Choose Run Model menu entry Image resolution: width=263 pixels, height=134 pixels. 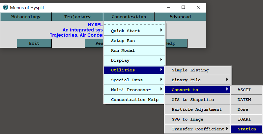point(134,50)
